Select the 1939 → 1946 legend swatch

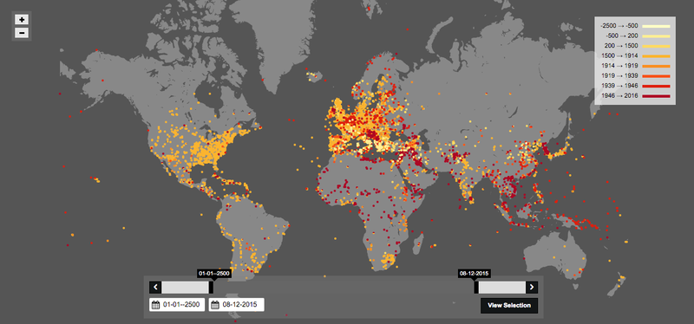656,86
